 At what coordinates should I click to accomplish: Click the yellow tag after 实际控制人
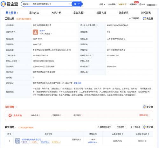click(x=56, y=142)
